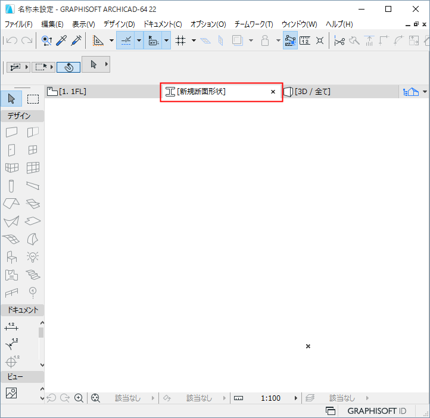
Task: Select the Stair tool
Action: [x=33, y=274]
